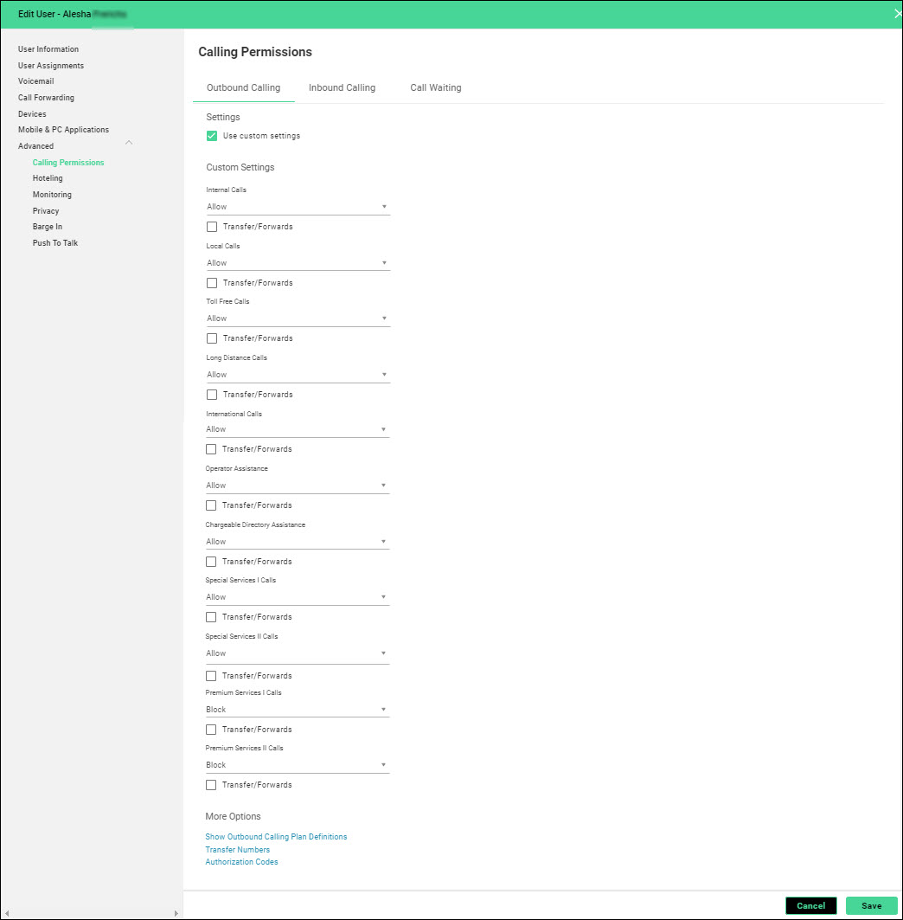
Task: Open the Operator Assistance dropdown
Action: pos(297,486)
